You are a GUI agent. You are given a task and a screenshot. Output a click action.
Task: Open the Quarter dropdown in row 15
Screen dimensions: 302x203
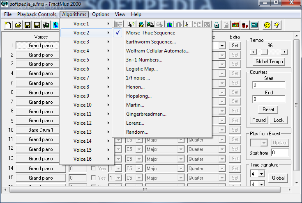click(222, 178)
